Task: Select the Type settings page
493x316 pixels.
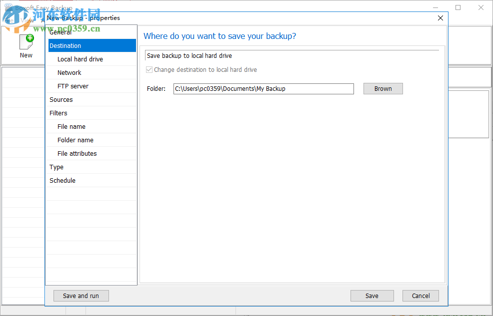Action: click(55, 167)
